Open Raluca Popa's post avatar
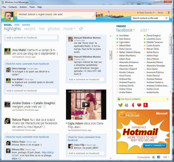Viewport: 174px width, 162px height. point(7,121)
